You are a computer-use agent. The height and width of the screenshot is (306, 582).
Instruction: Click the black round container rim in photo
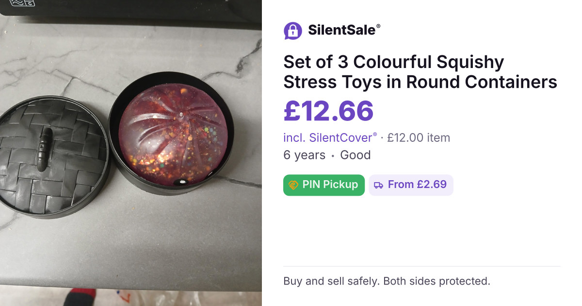[x=172, y=131]
